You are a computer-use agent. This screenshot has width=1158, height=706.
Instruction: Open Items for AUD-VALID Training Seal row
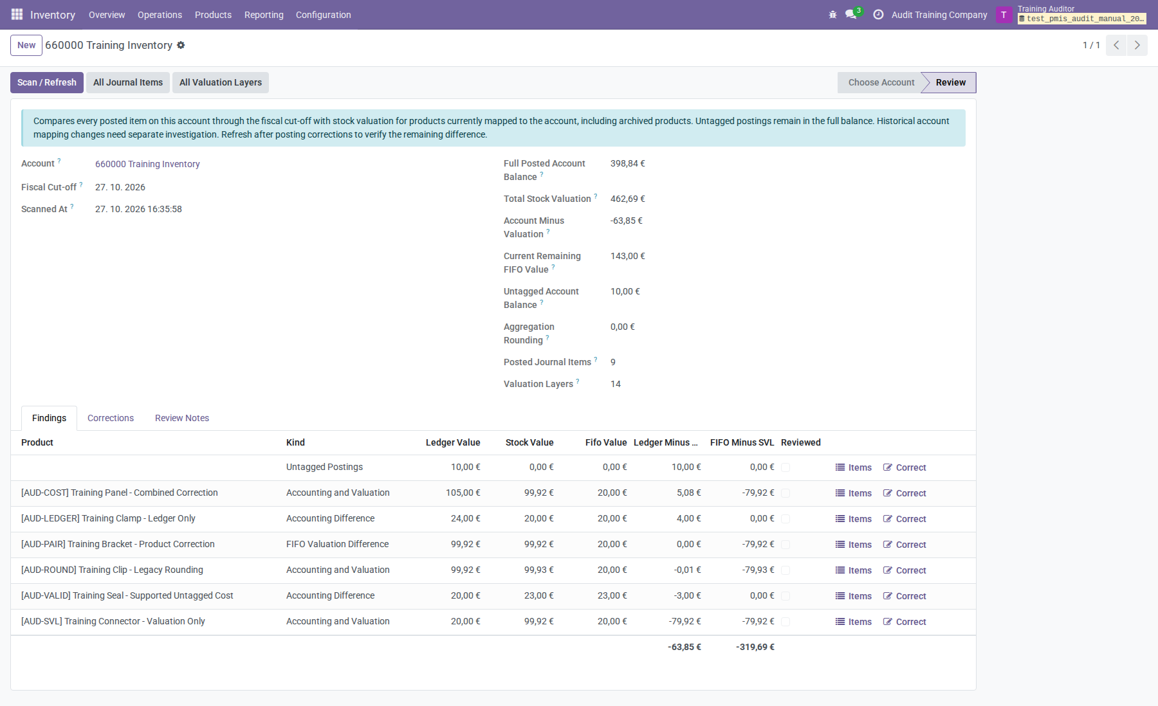(x=853, y=596)
